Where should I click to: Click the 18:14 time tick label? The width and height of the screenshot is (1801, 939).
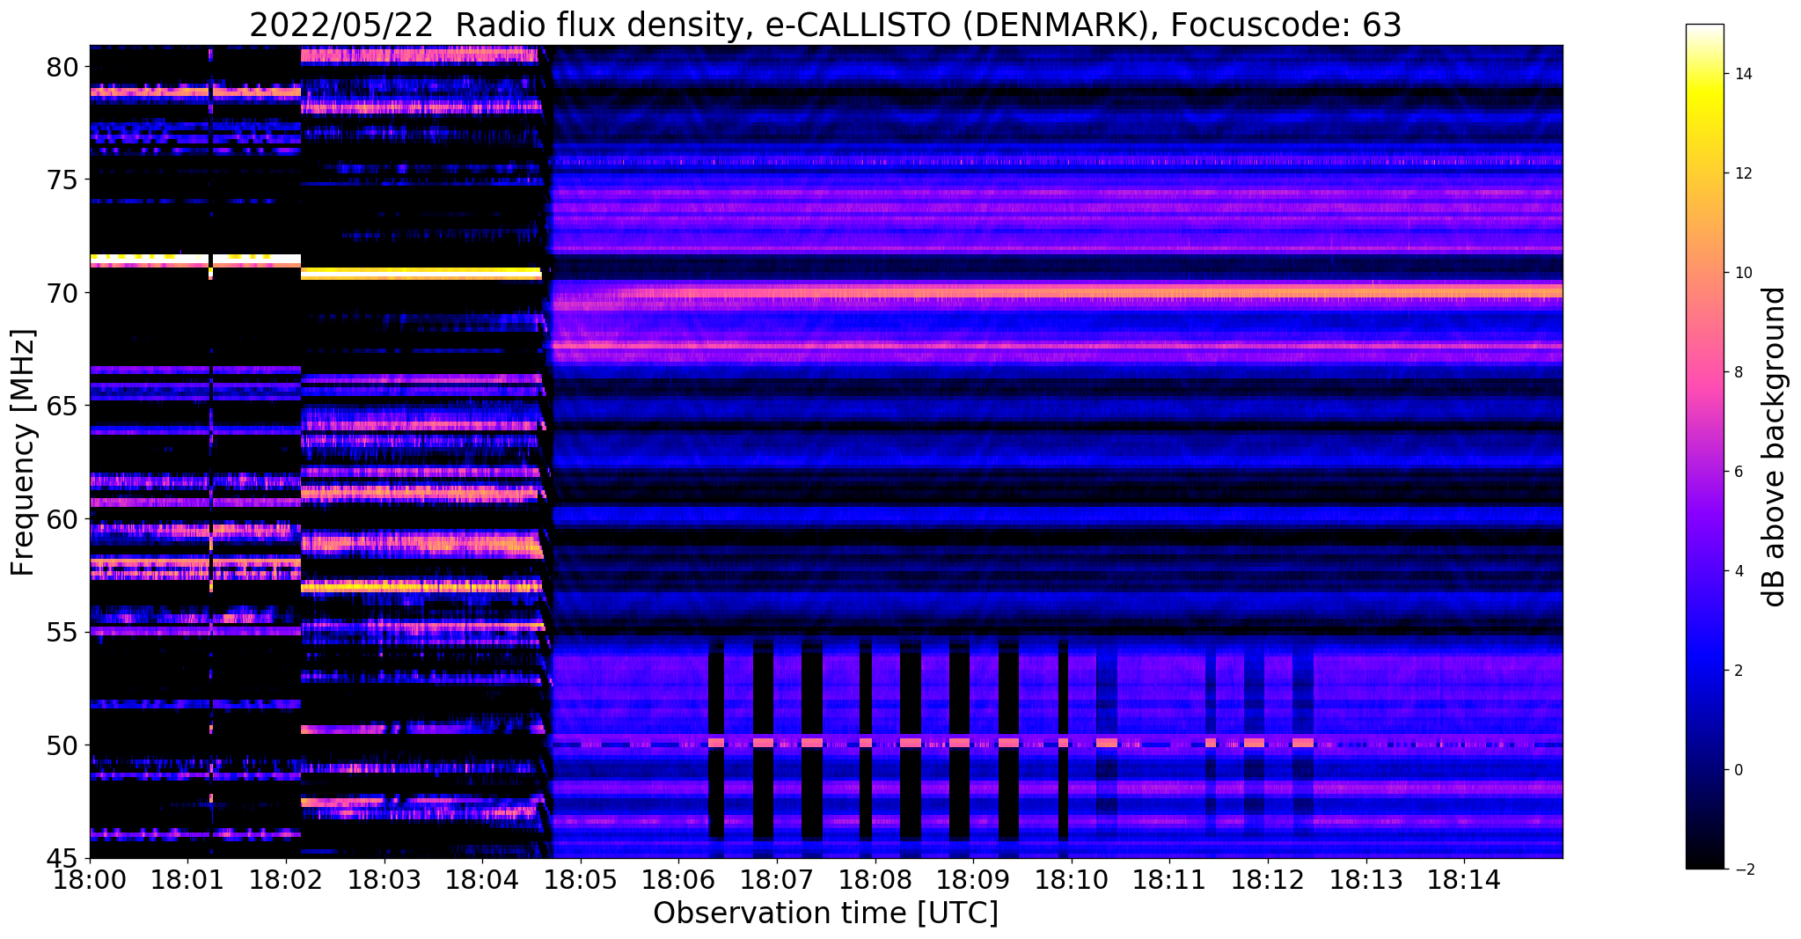pos(1464,879)
